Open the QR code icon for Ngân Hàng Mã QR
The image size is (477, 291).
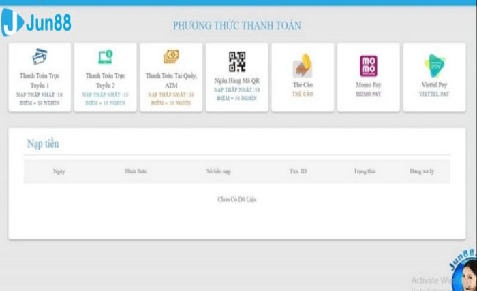(x=237, y=62)
